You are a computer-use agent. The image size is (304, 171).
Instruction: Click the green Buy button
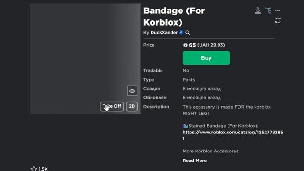pyautogui.click(x=206, y=58)
